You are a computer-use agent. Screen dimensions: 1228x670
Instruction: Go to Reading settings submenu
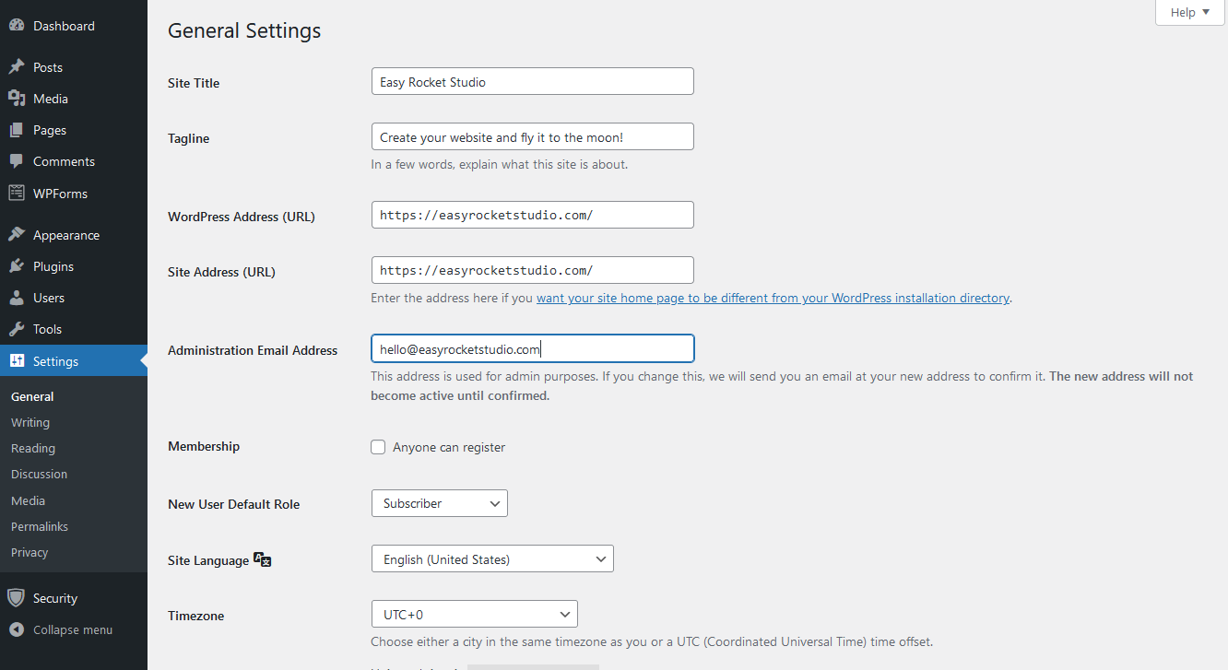[33, 448]
